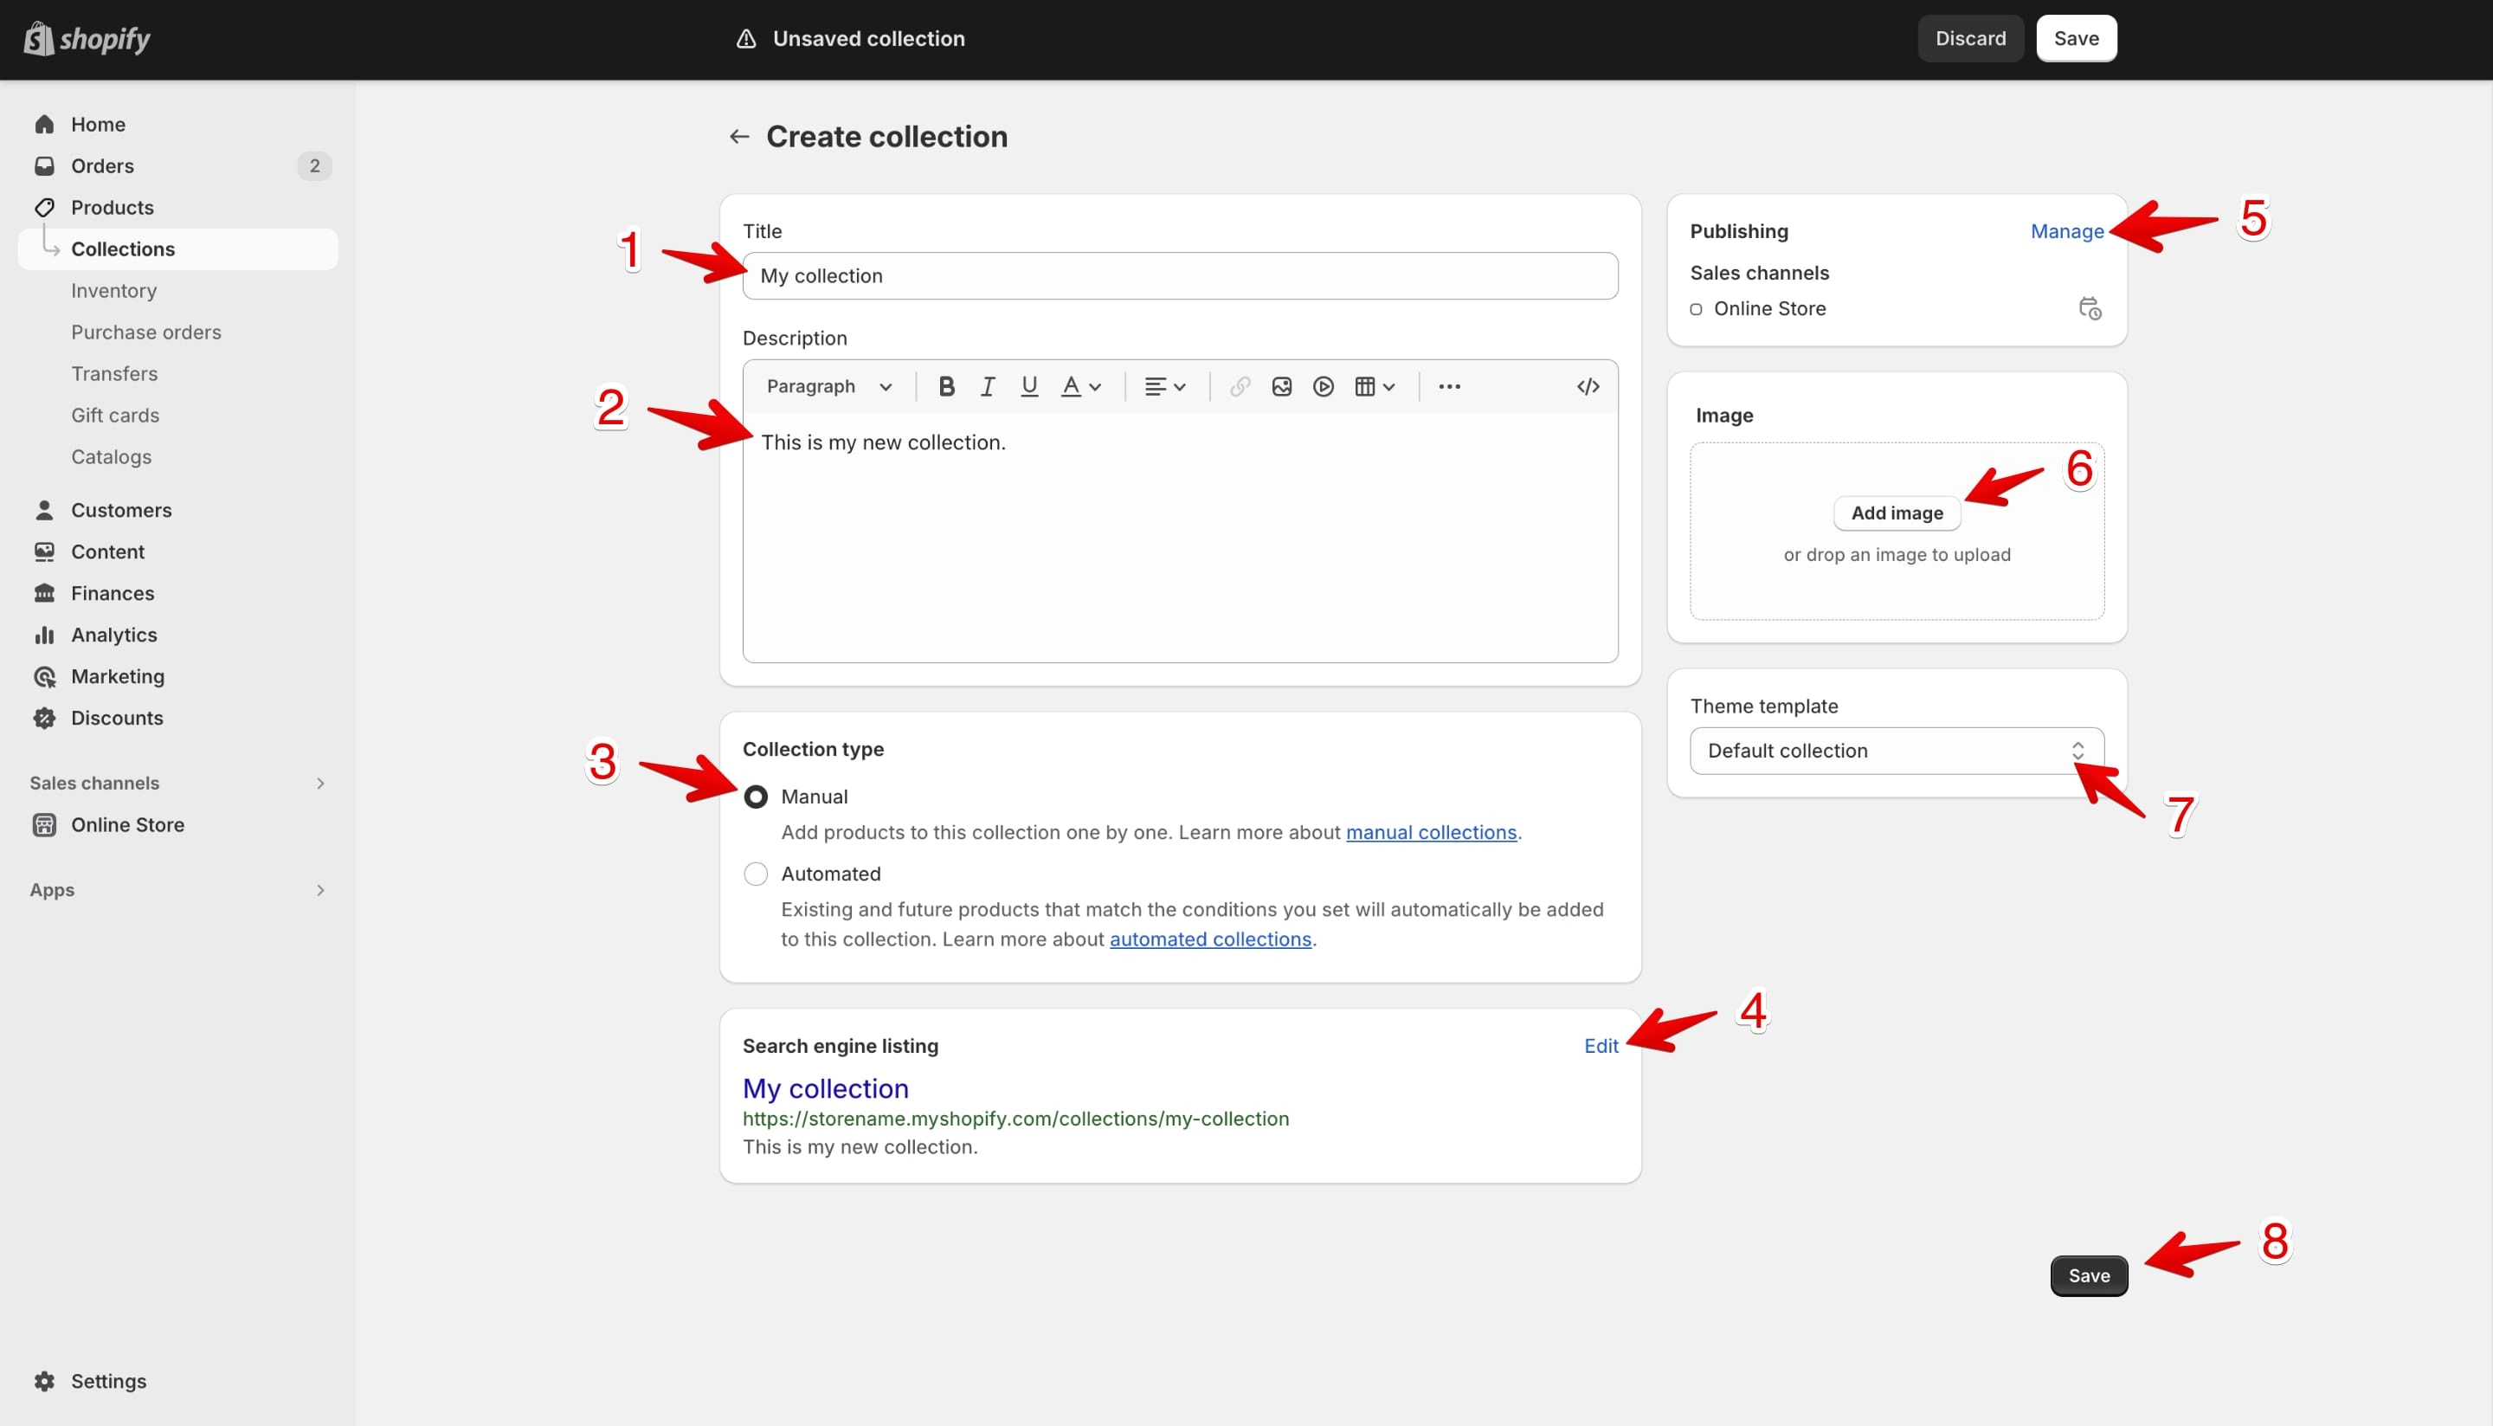2493x1426 pixels.
Task: Toggle underline formatting in description editor
Action: coord(1029,387)
